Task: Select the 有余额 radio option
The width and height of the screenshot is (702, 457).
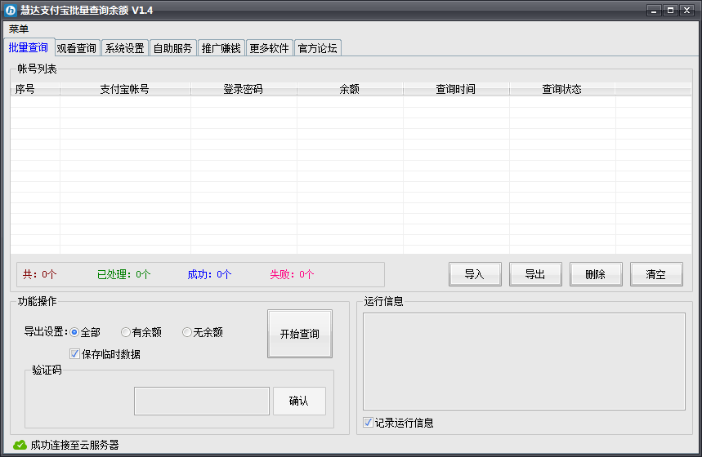Action: click(x=126, y=332)
